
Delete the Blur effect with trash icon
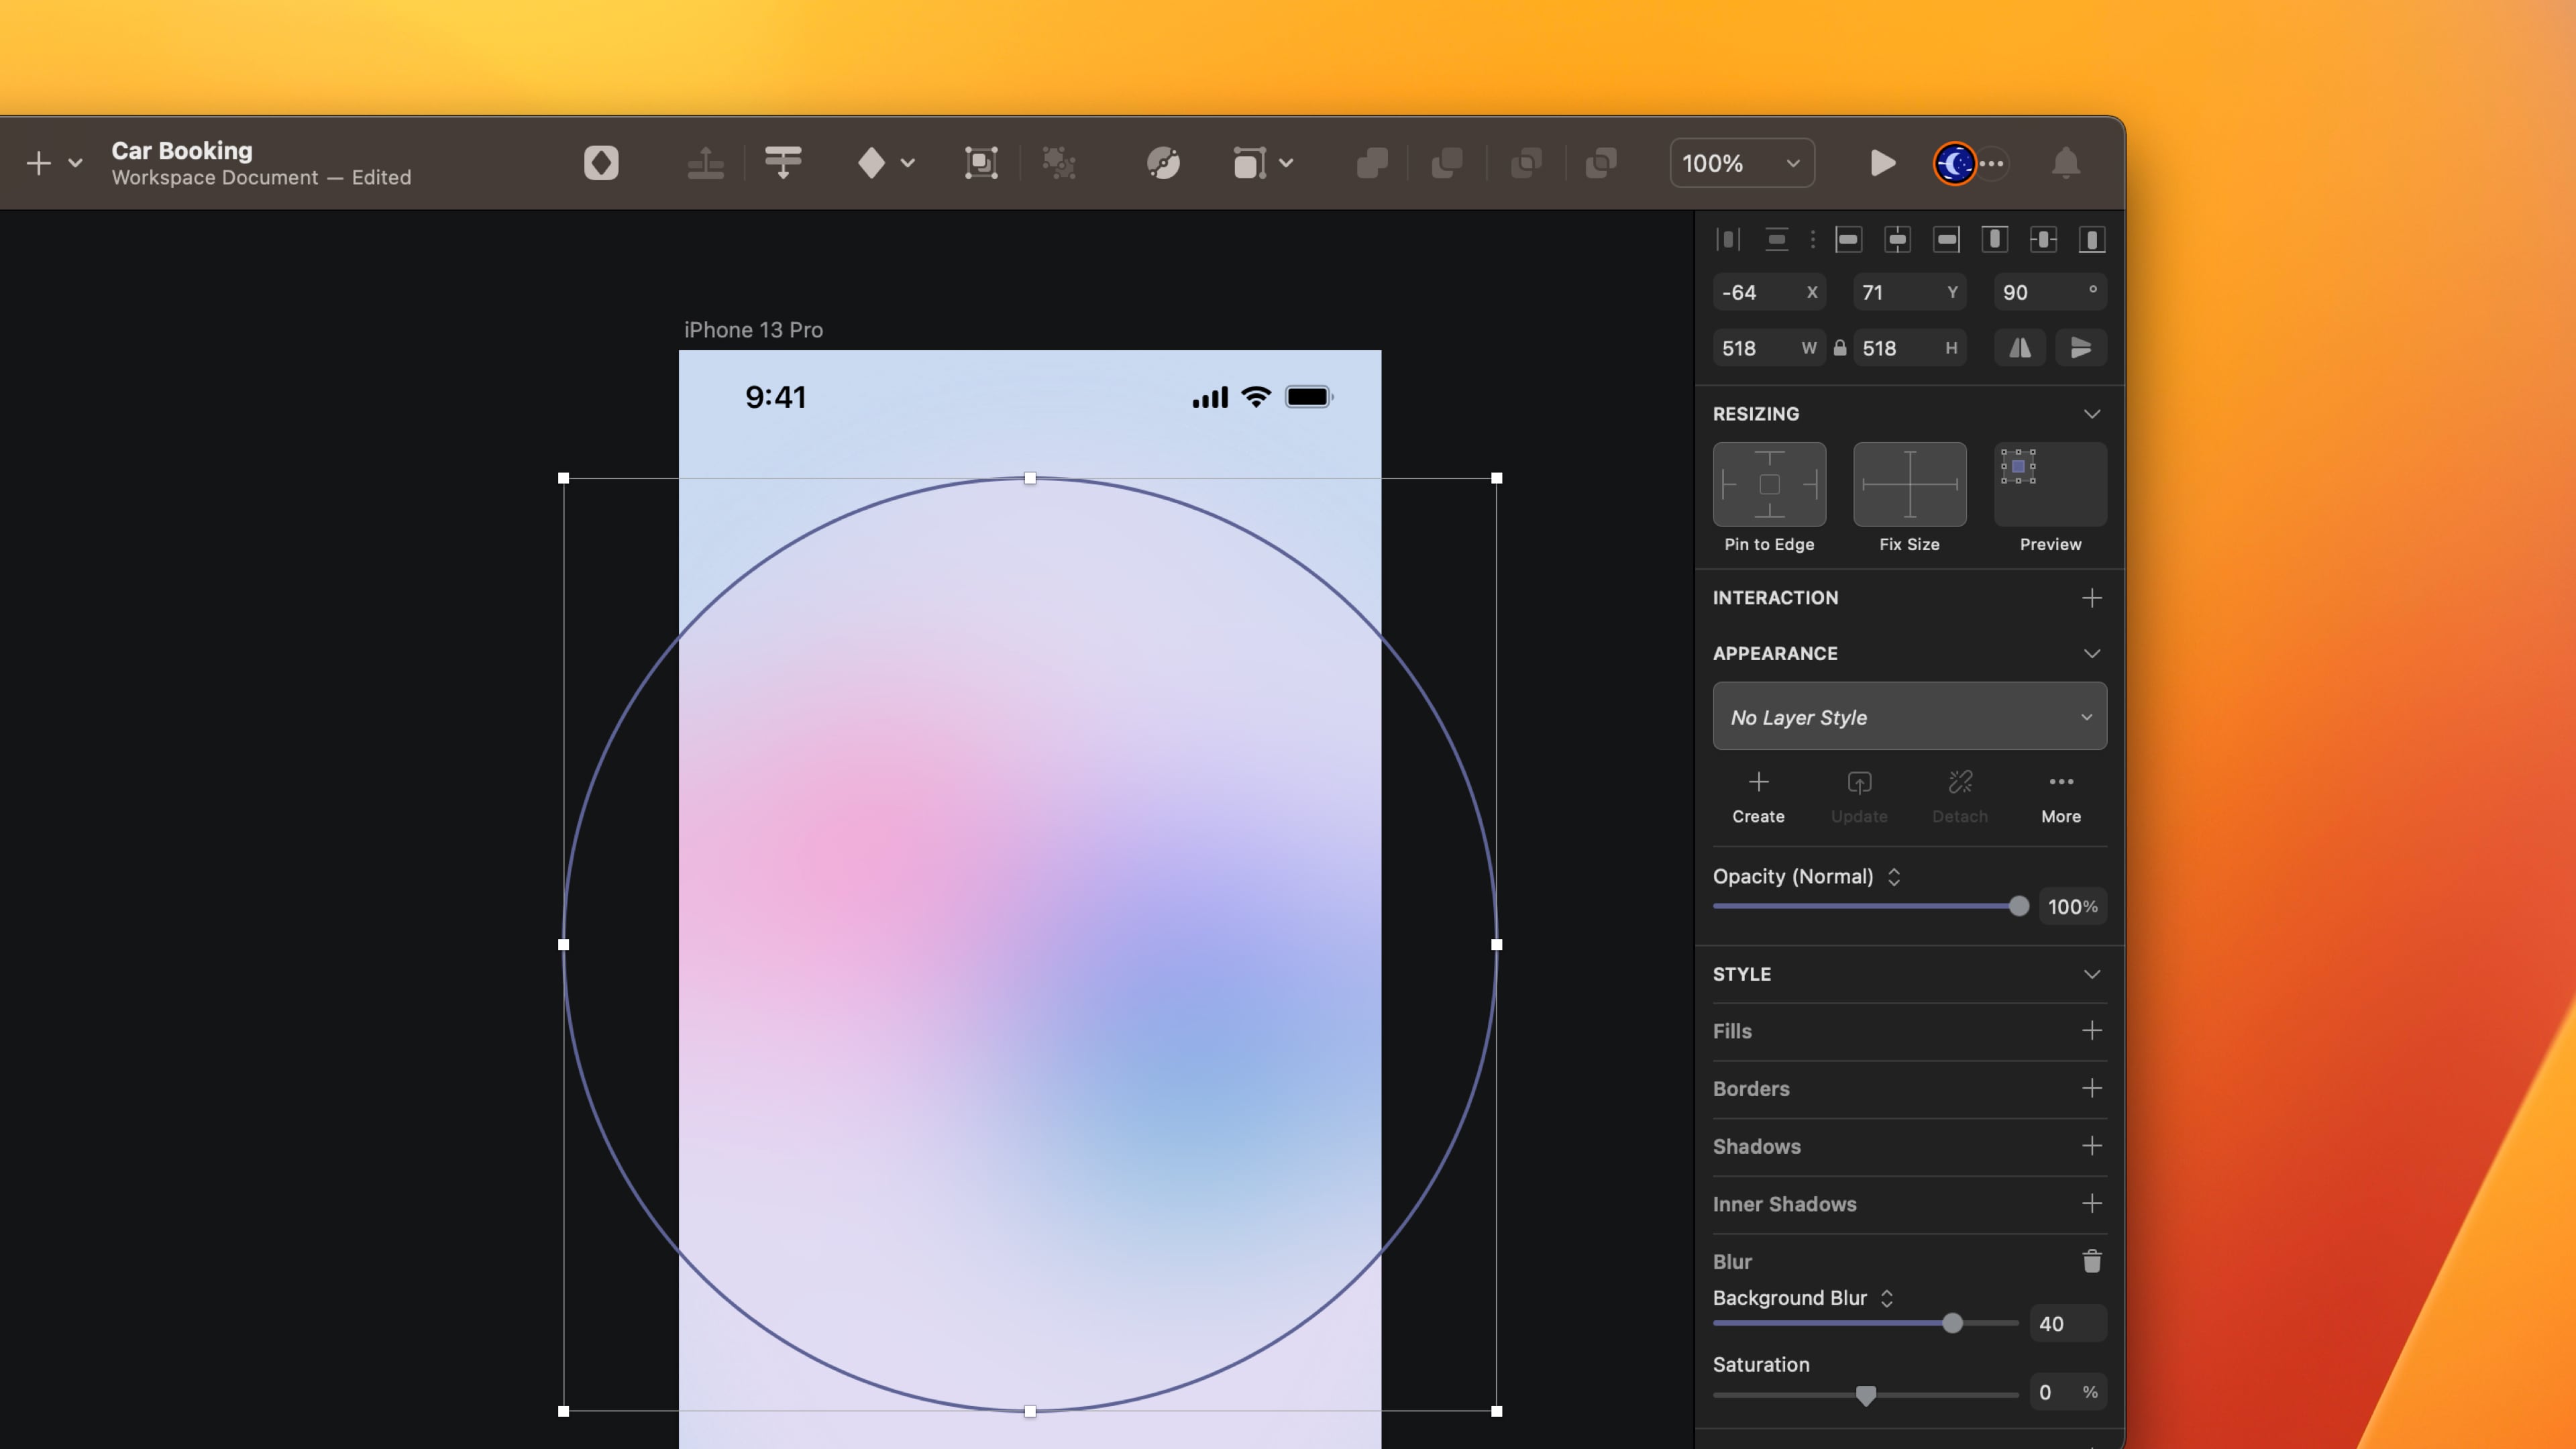coord(2091,1261)
